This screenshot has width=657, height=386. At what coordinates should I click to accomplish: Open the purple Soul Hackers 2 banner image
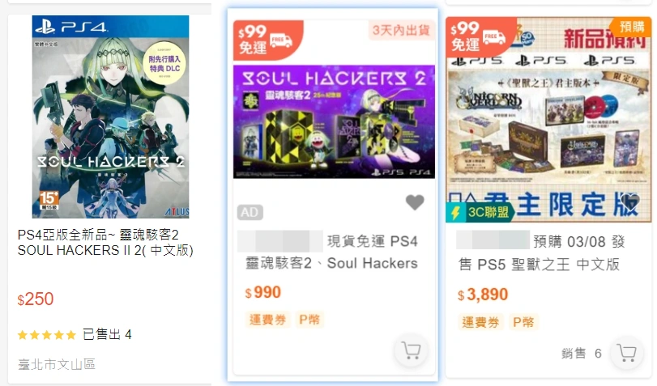[x=334, y=122]
